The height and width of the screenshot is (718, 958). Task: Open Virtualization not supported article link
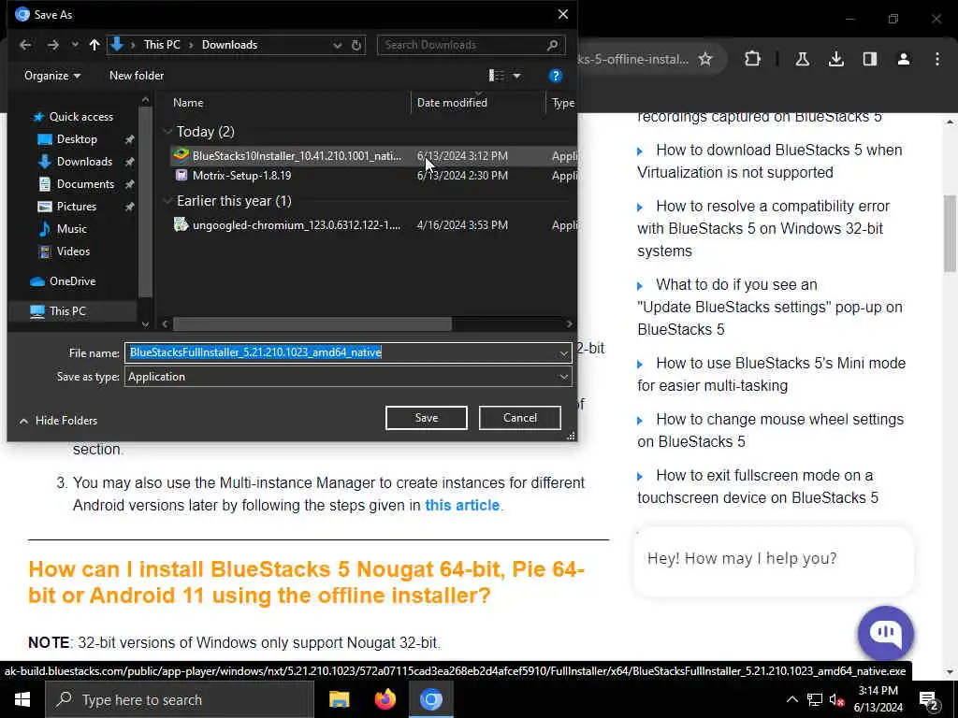click(770, 161)
